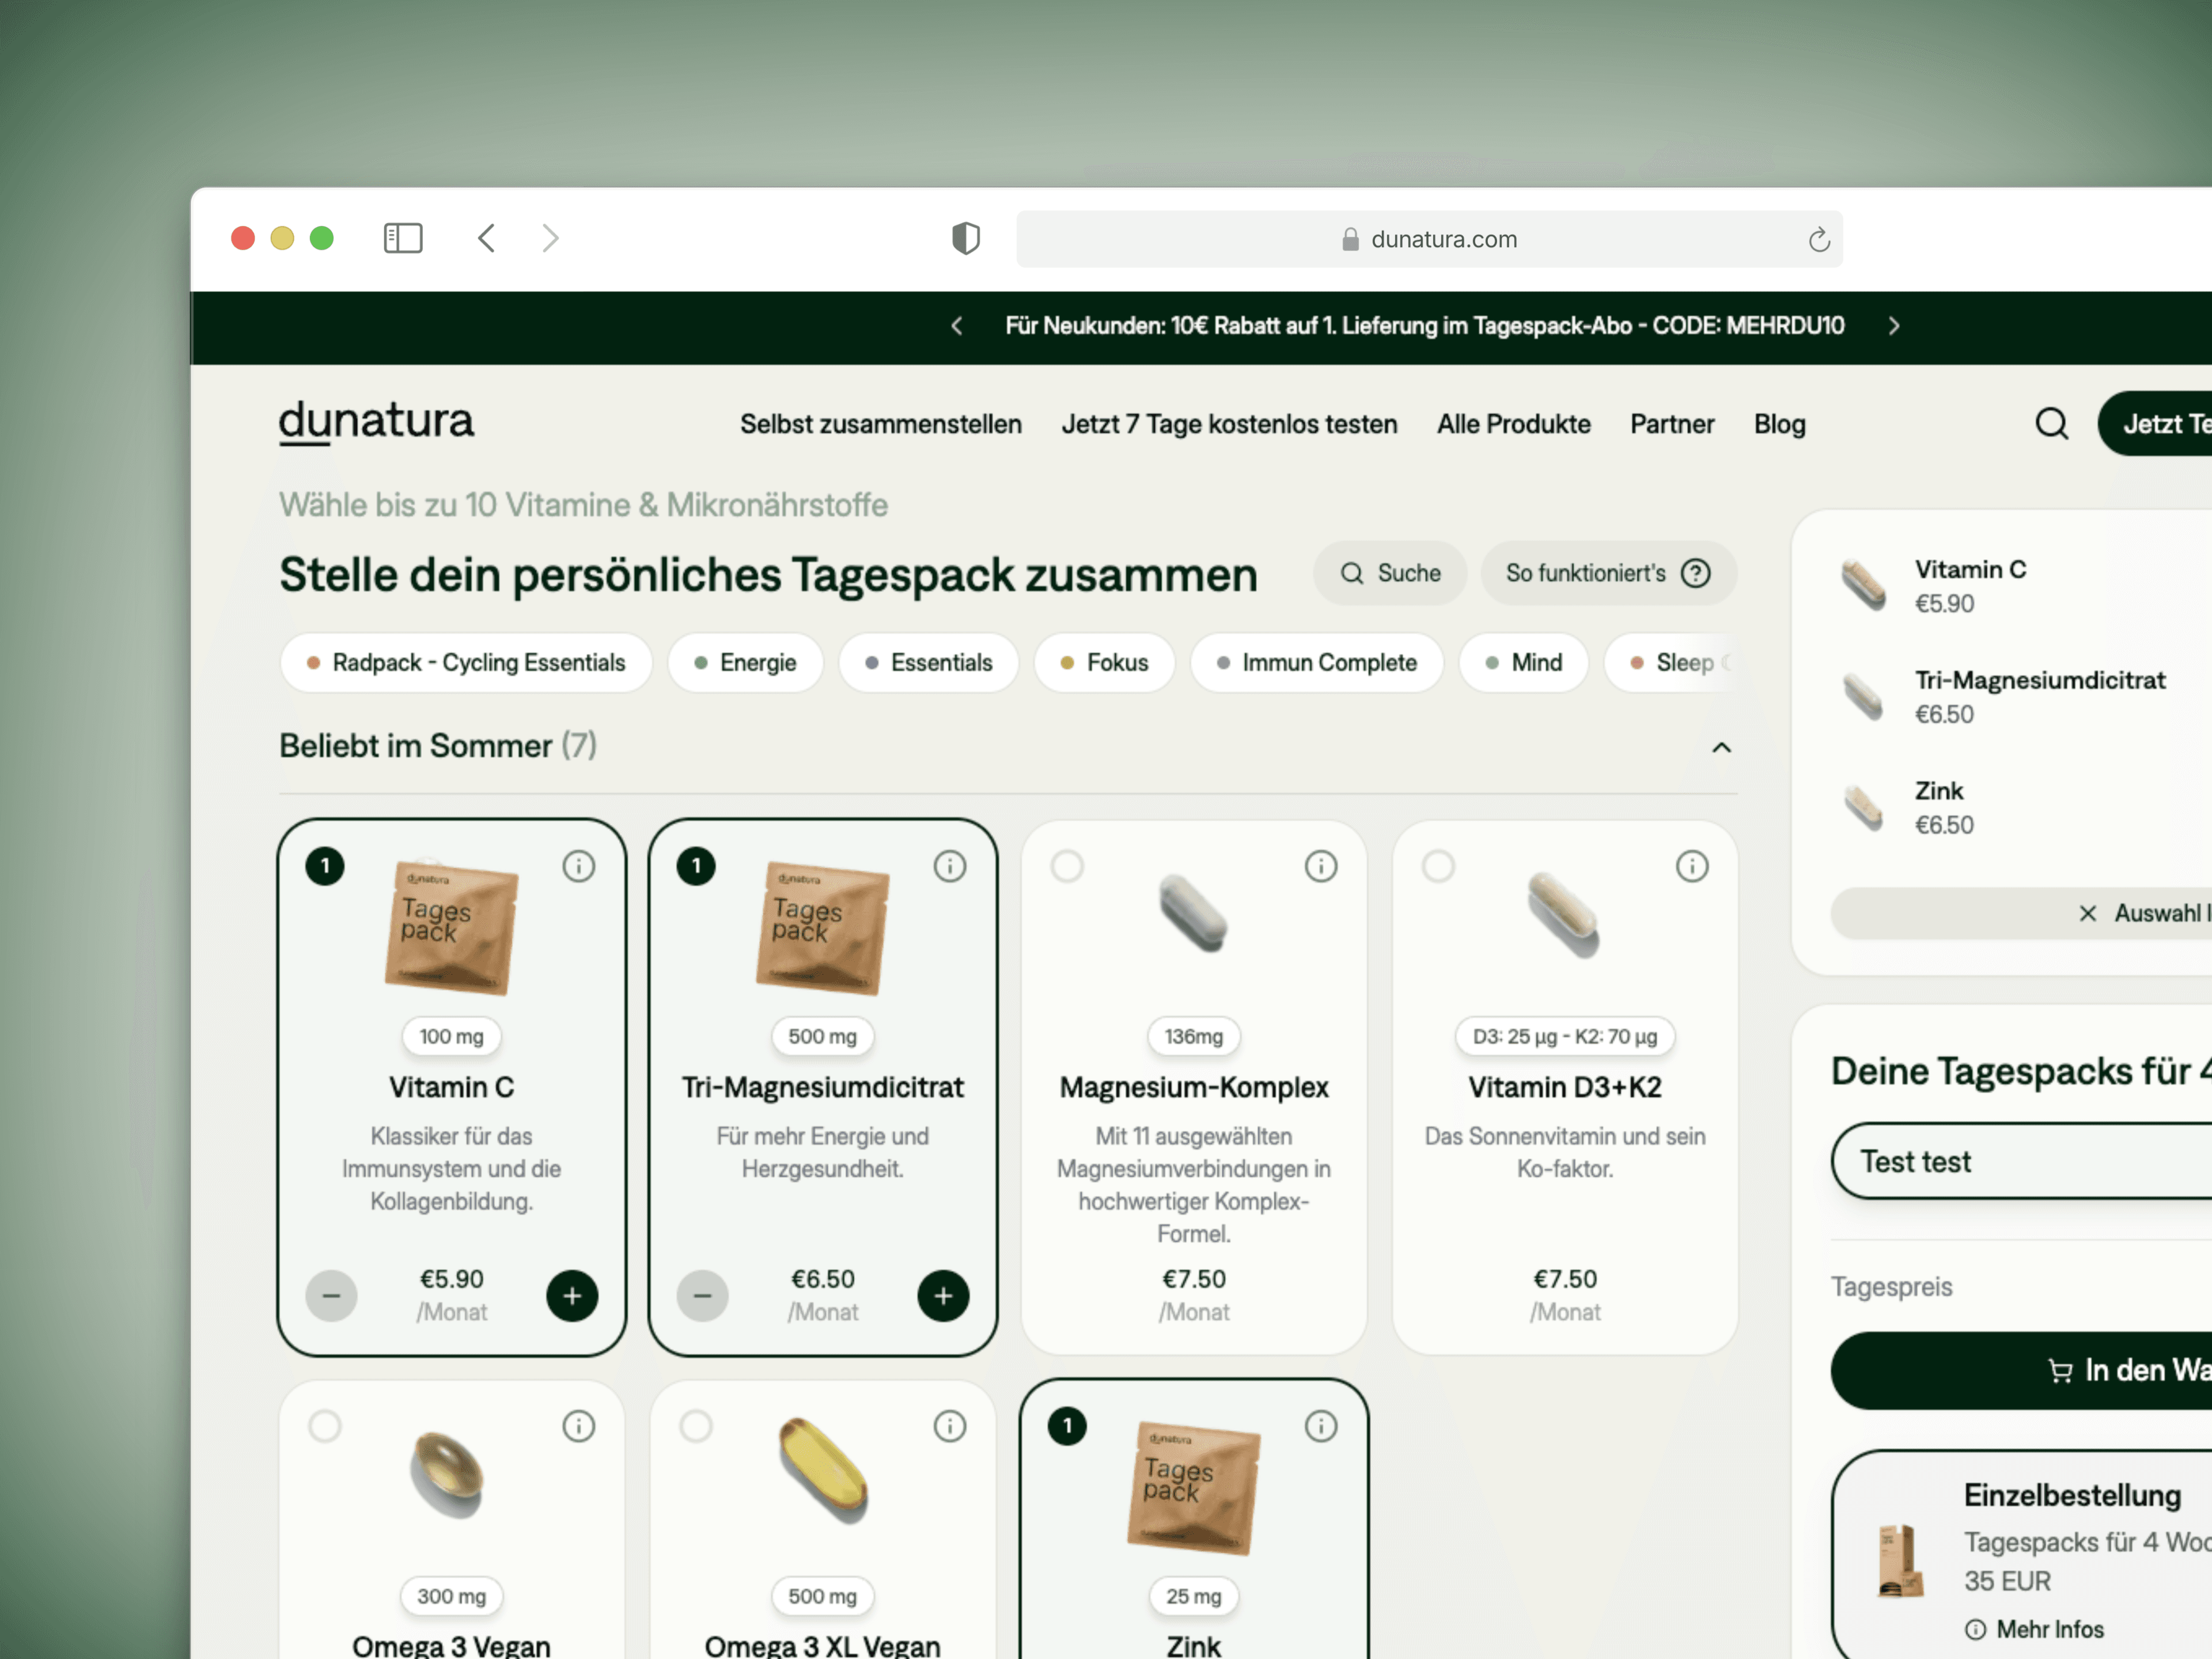Click the Test test name field

[2021, 1161]
